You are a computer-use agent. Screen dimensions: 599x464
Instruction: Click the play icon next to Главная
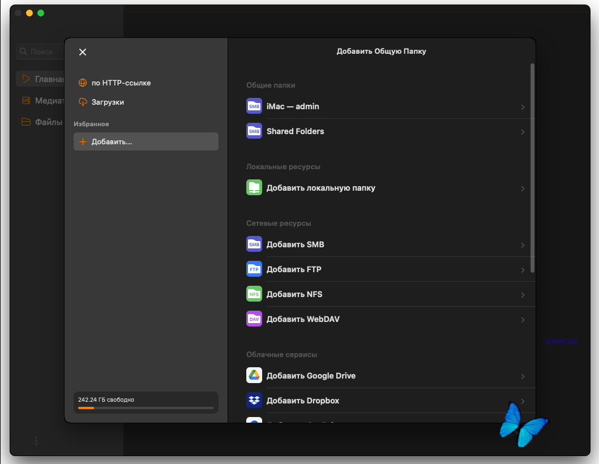coord(26,79)
